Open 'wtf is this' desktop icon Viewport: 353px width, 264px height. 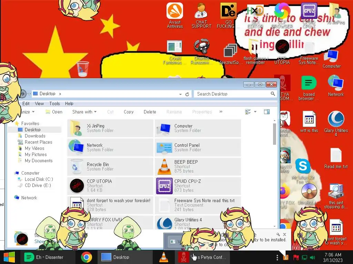[x=309, y=122]
